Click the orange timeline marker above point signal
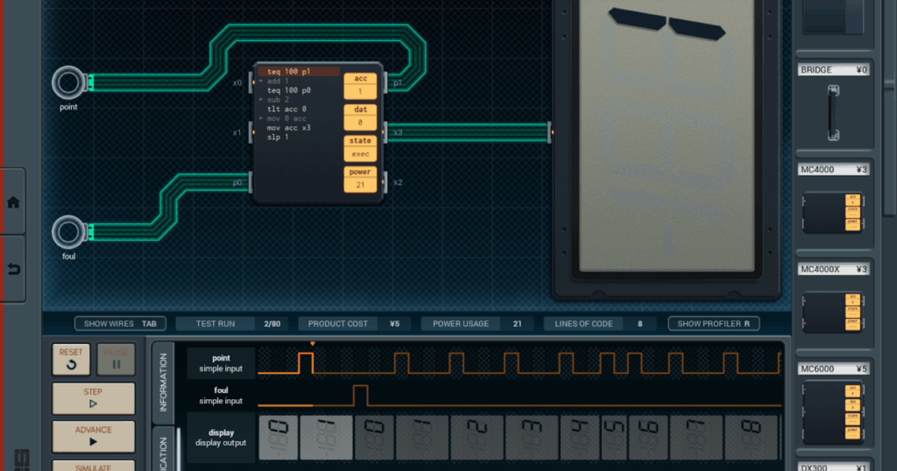Screen dimensions: 897x471 coord(313,343)
